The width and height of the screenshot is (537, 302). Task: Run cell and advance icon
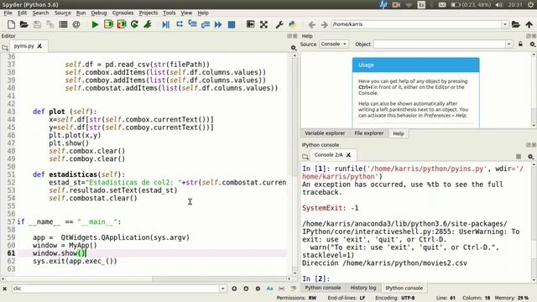(122, 24)
